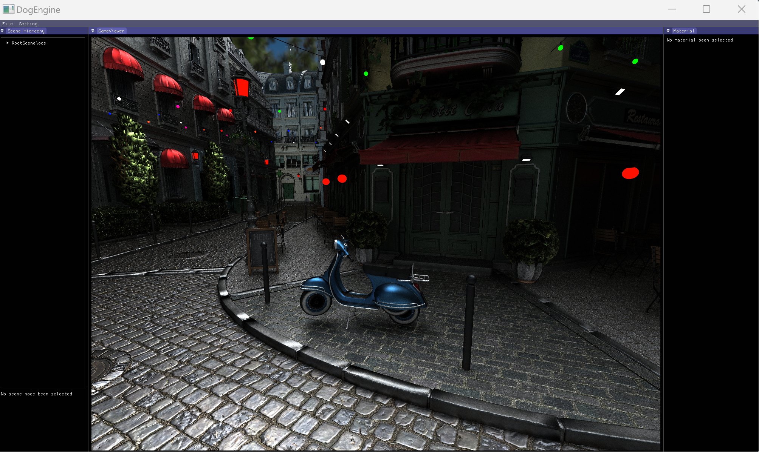Viewport: 759px width, 452px height.
Task: Expand the RootSceneNode tree arrow
Action: click(x=8, y=43)
